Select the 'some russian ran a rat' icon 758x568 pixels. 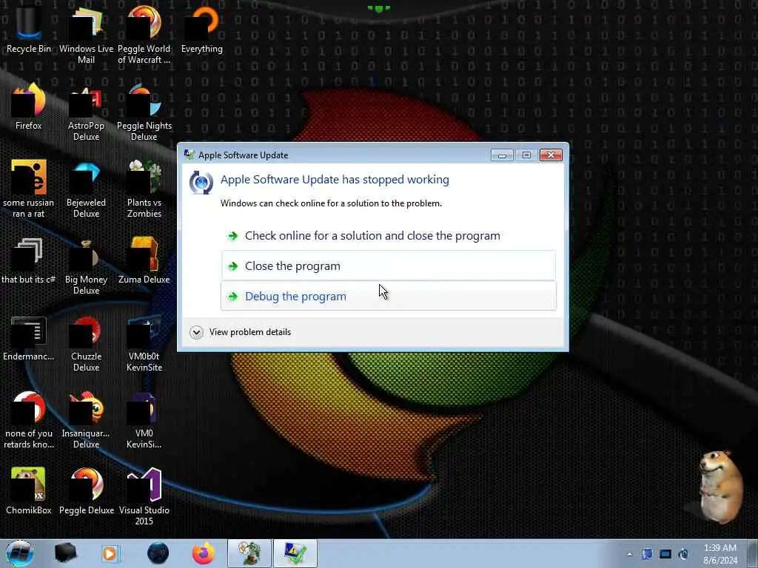tap(29, 189)
